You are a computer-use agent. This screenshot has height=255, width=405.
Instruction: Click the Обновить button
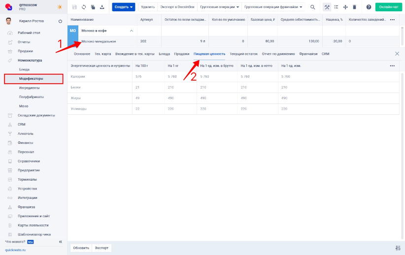[81, 248]
